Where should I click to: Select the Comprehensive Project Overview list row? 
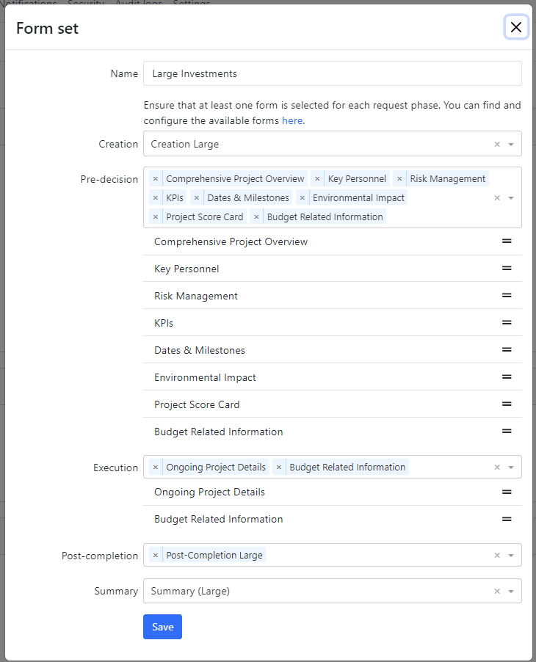(333, 241)
